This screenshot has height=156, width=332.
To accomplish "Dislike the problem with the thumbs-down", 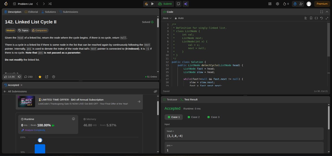I will (19, 77).
